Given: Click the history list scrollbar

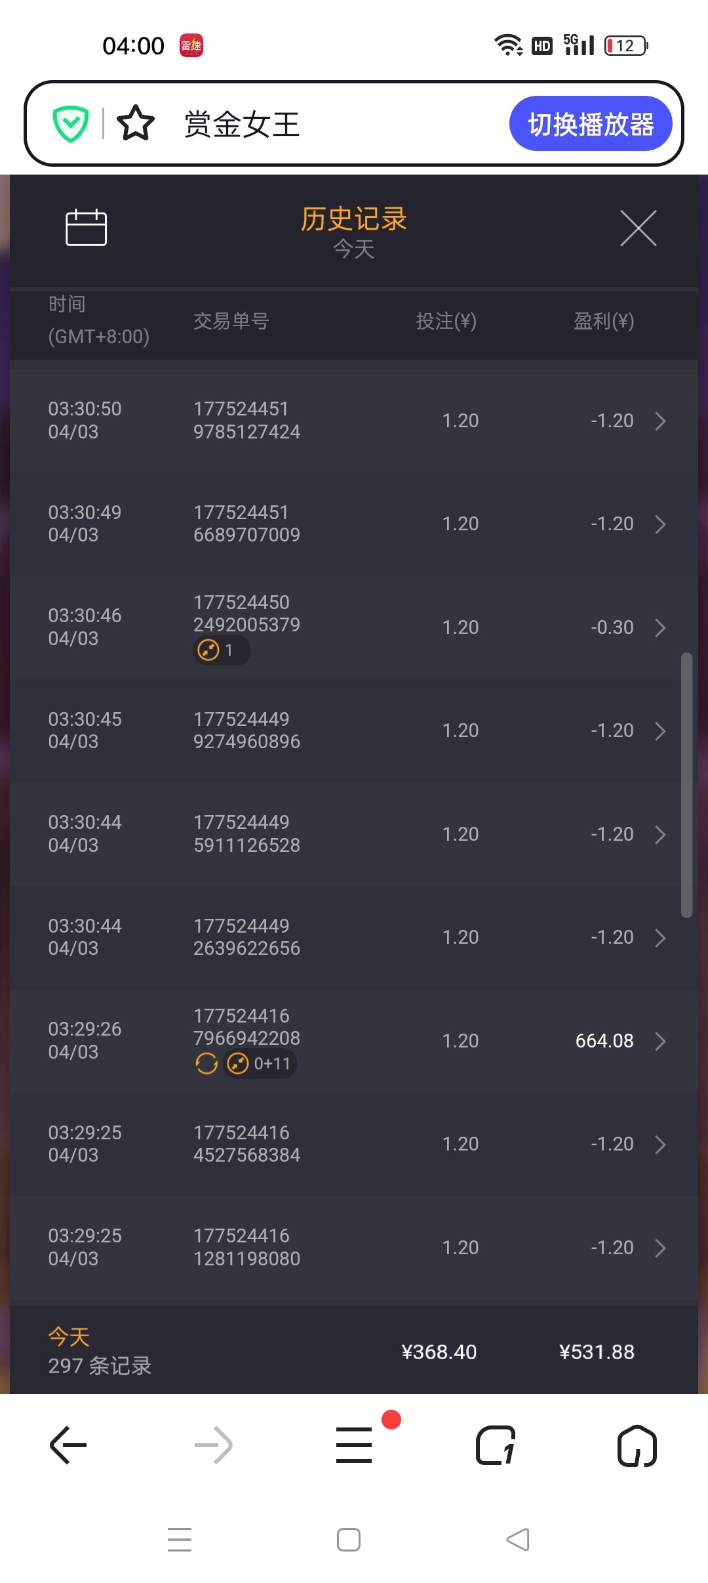Looking at the screenshot, I should tap(686, 784).
